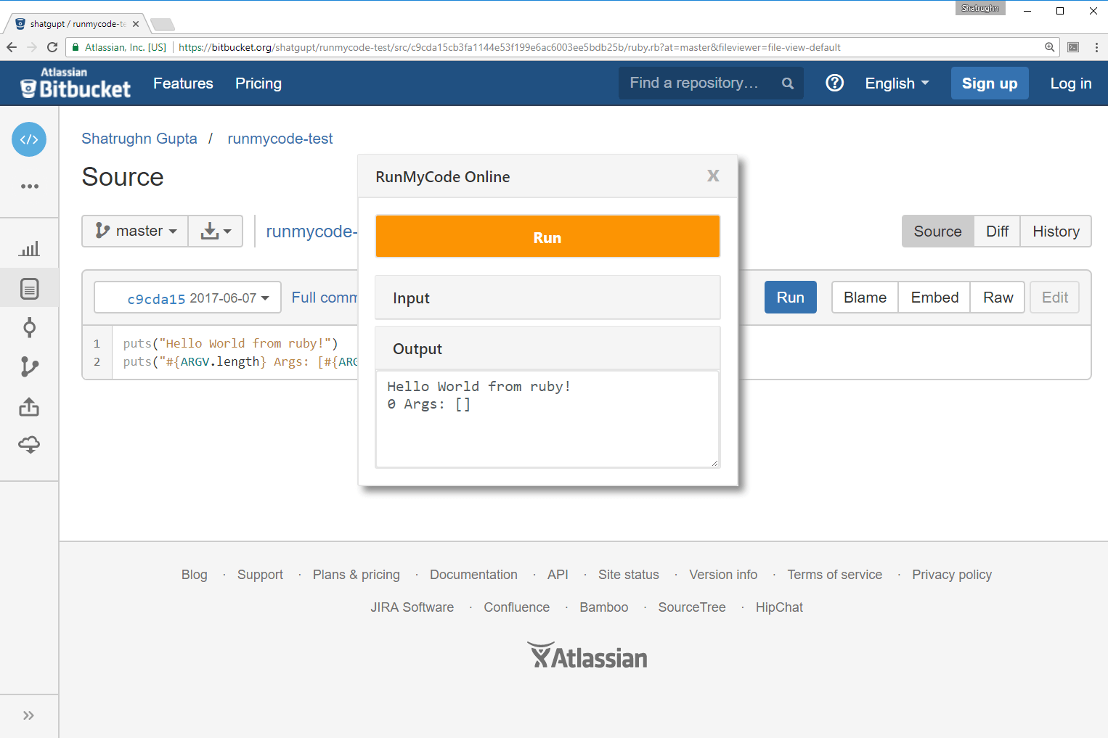Reload the page with refresh icon
Image resolution: width=1108 pixels, height=738 pixels.
click(52, 47)
